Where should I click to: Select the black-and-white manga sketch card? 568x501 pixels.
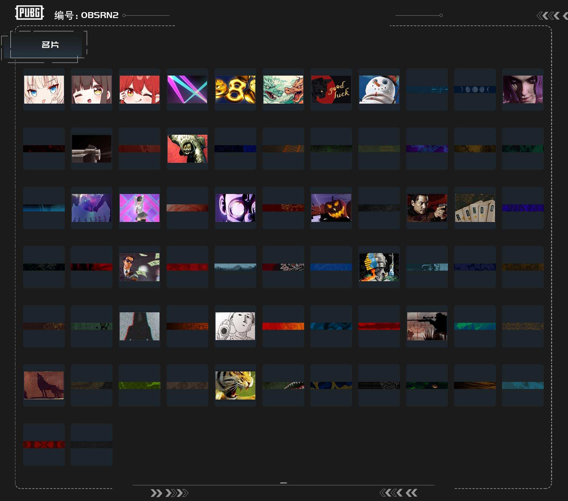coord(235,326)
